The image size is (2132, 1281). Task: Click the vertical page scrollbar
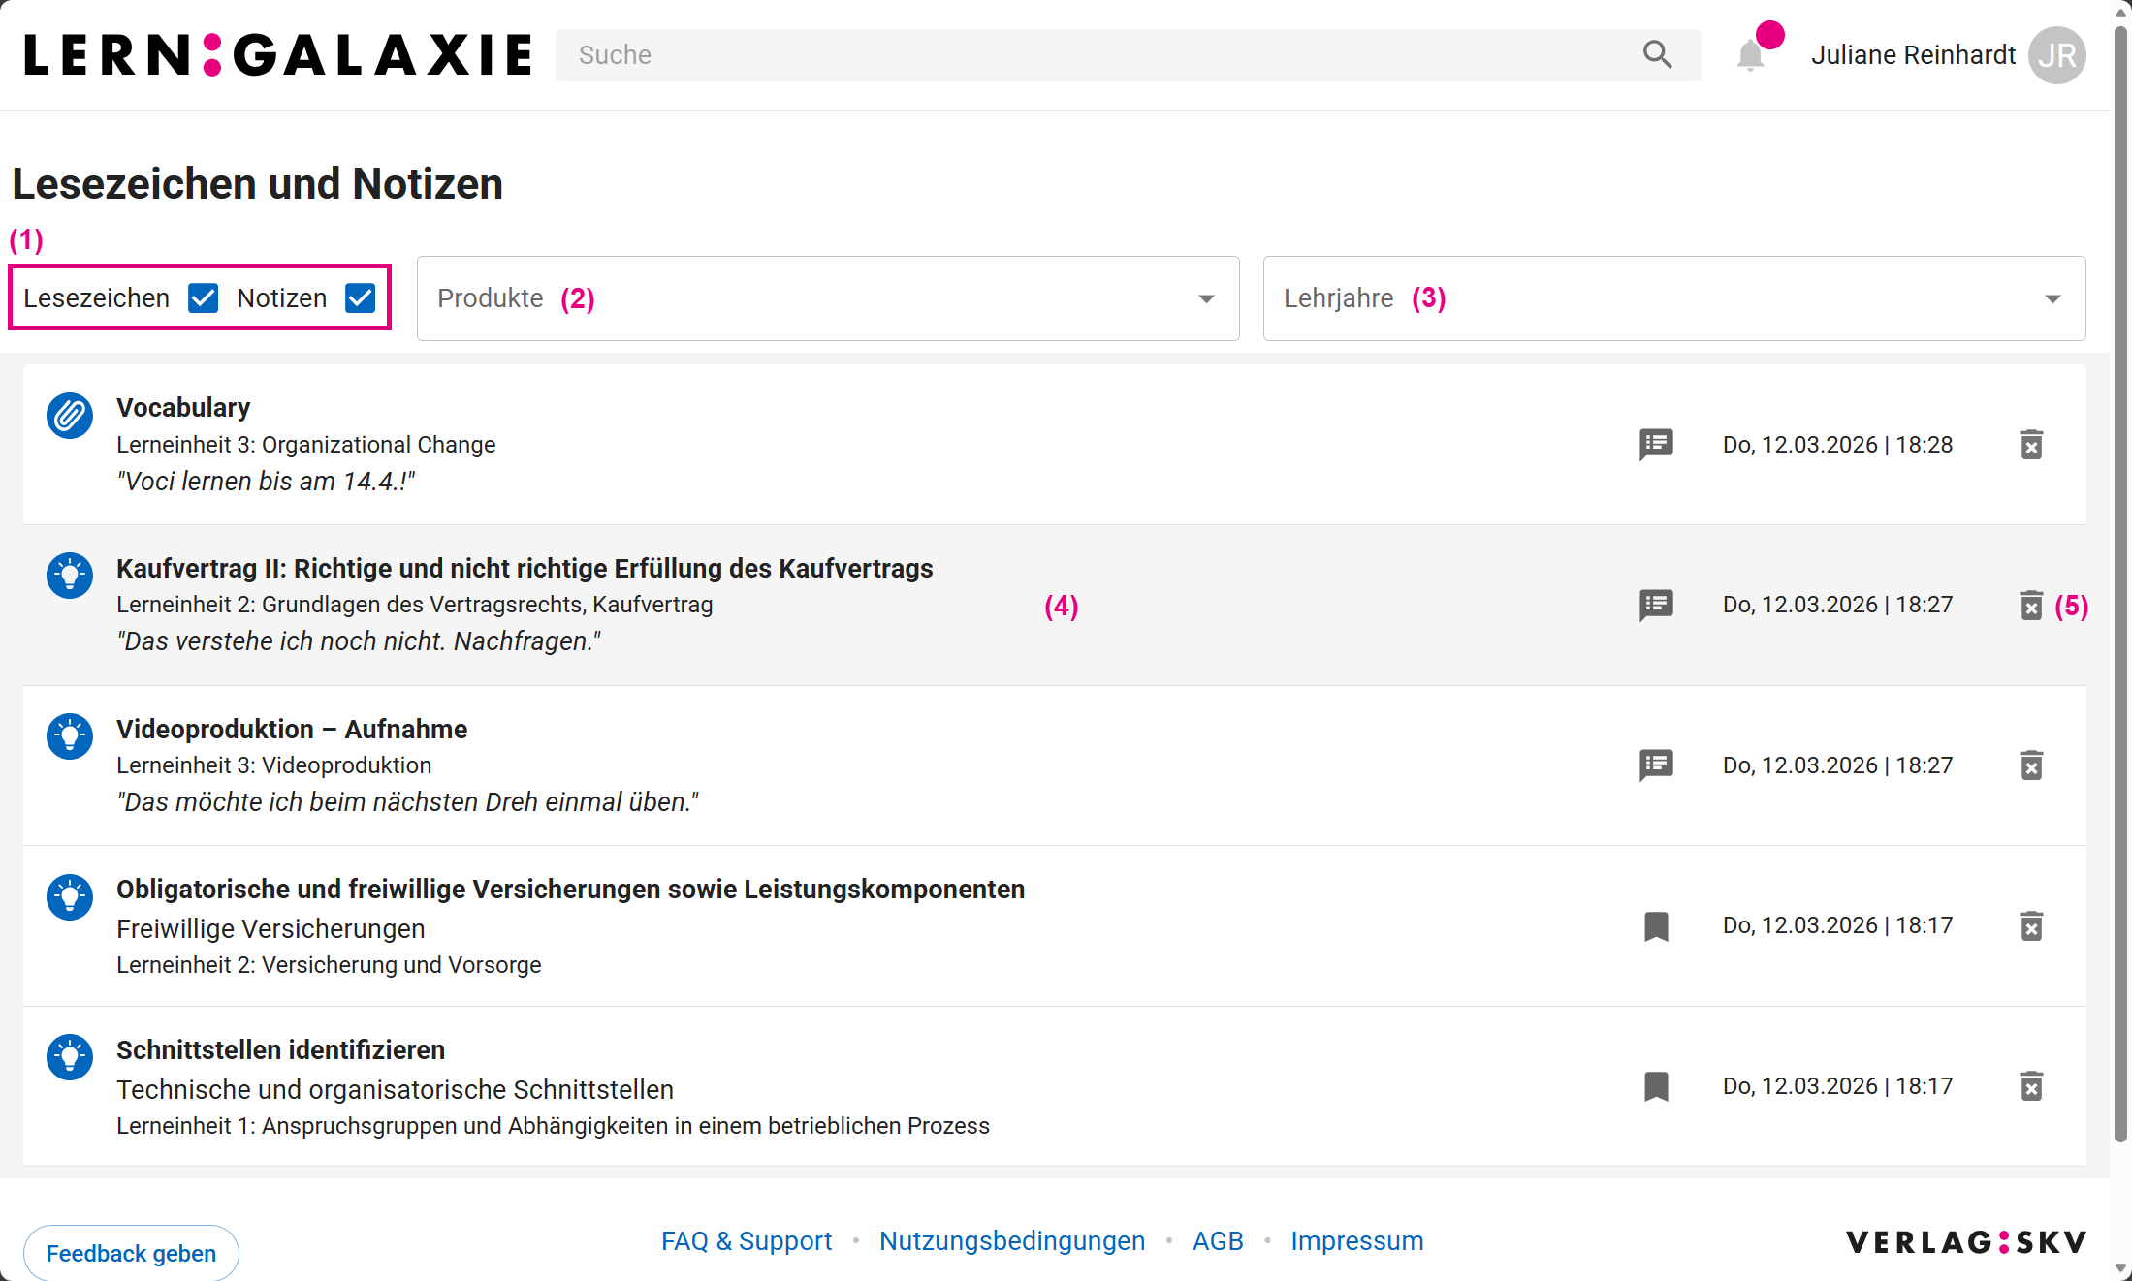click(x=2120, y=581)
